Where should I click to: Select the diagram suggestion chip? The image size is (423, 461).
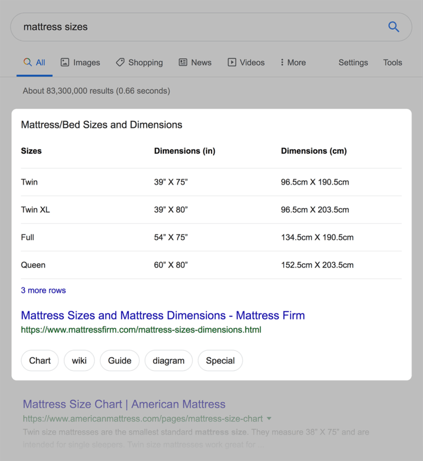coord(169,361)
